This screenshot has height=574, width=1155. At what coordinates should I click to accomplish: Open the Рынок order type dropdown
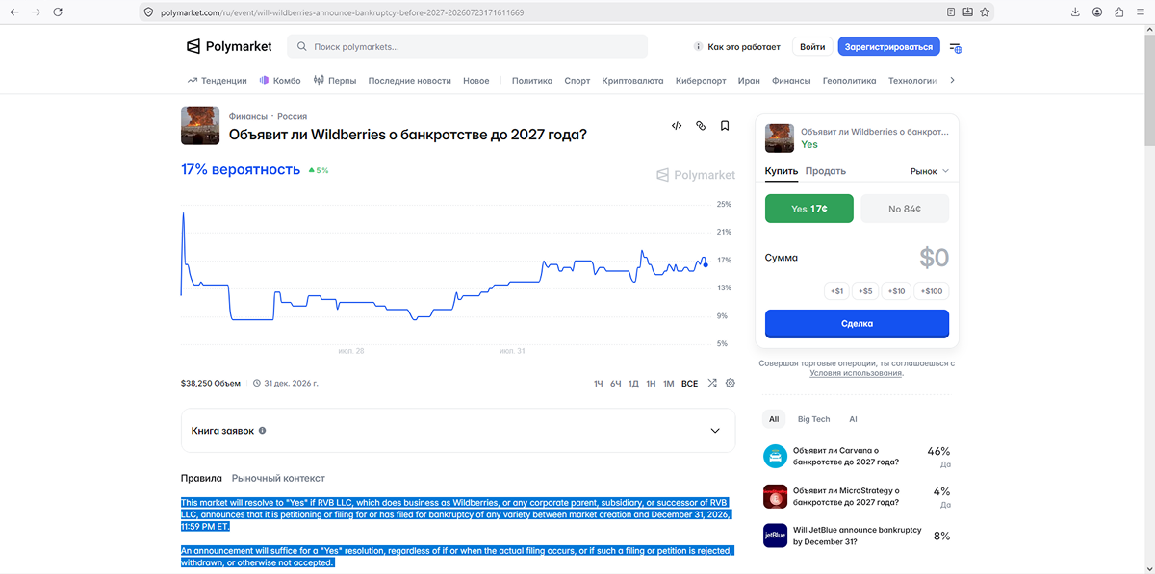[930, 171]
